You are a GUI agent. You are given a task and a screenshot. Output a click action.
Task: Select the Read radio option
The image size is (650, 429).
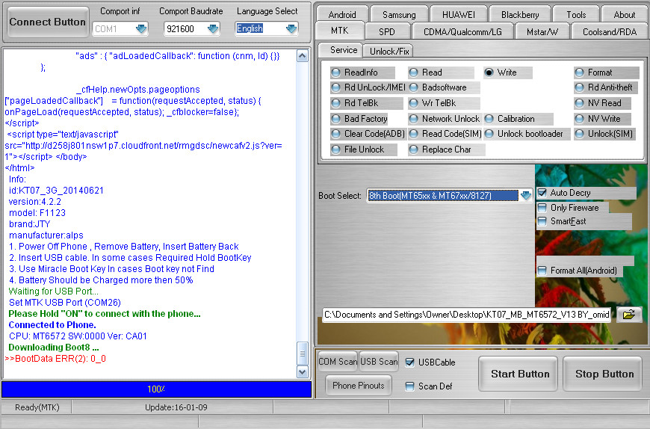(441, 72)
